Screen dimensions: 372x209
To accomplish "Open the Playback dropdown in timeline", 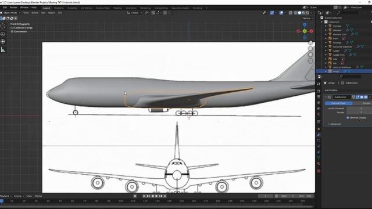I will [x=6, y=196].
